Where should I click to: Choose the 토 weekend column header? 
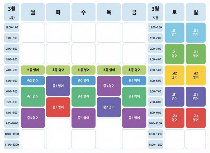[175, 12]
